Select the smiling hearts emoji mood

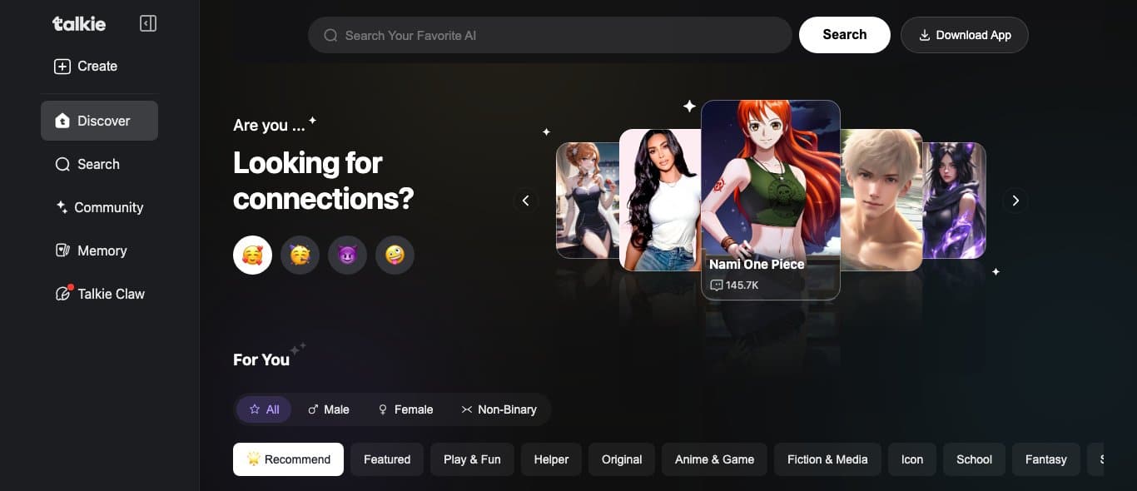[x=252, y=255]
